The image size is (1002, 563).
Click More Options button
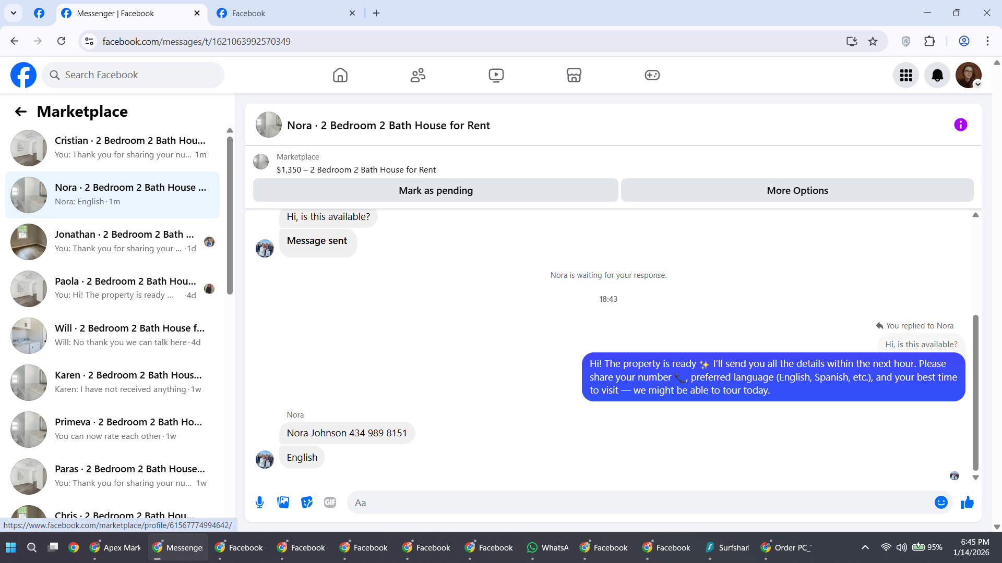coord(797,191)
